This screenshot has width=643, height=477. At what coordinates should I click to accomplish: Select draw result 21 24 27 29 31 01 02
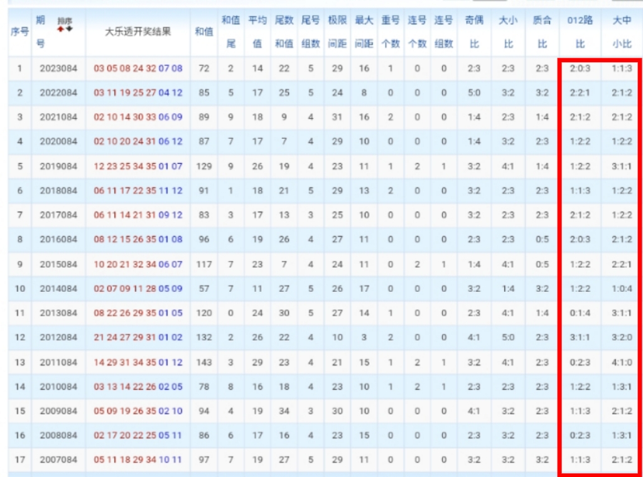click(x=138, y=337)
